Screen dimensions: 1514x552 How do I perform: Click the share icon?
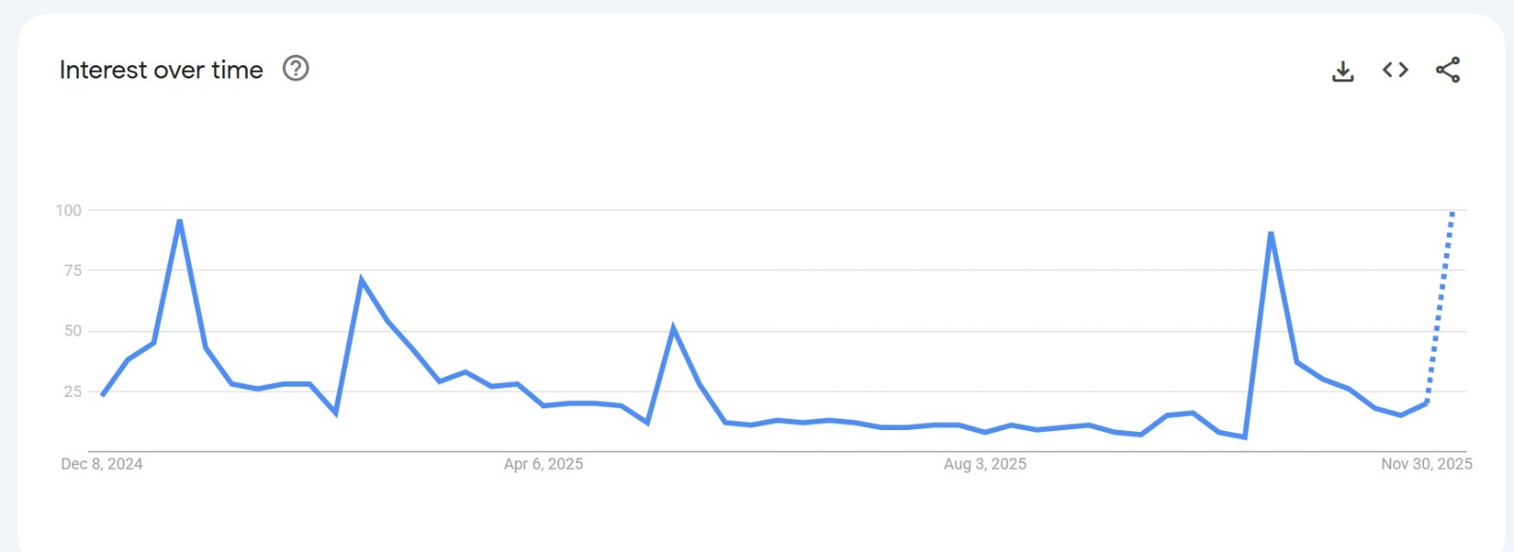pos(1448,70)
